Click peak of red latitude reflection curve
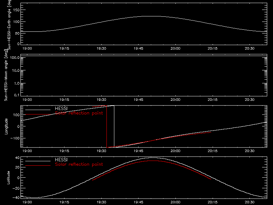This screenshot has height=205, width=273. pos(152,161)
